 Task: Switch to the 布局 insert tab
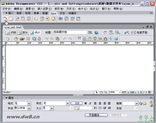coord(28,13)
